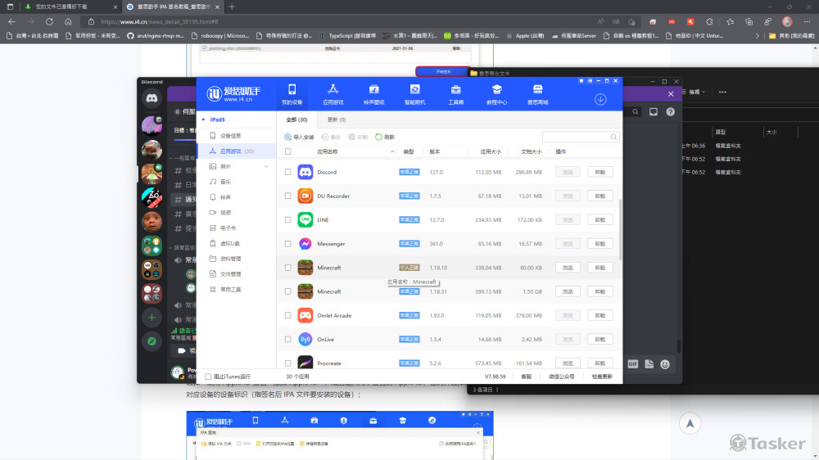Enable 阻止iTunes运行 checkbox

[208, 377]
